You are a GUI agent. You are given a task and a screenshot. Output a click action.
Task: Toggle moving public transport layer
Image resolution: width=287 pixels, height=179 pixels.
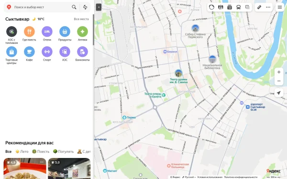point(239,7)
